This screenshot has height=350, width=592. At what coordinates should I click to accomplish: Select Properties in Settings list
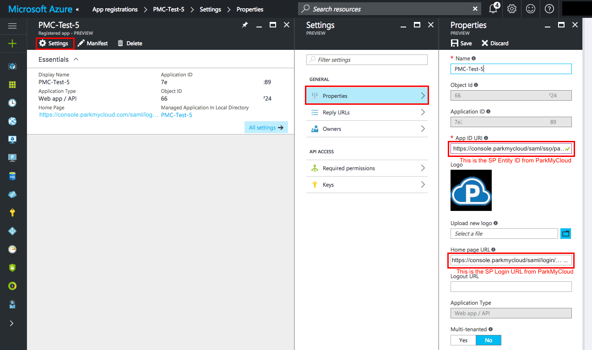367,96
